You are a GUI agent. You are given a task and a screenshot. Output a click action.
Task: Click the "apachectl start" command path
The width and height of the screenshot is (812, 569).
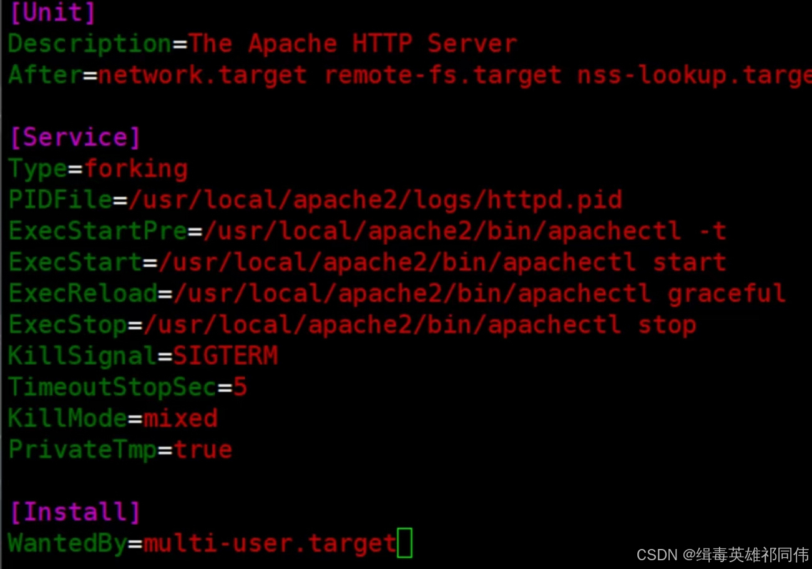point(443,262)
